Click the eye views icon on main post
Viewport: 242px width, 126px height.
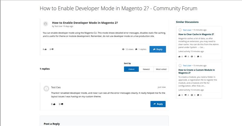(123, 49)
